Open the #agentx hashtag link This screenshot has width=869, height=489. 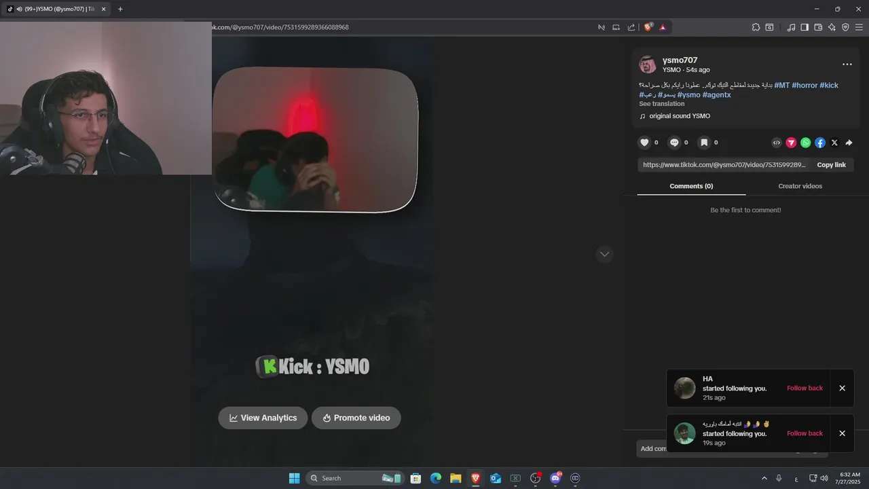(716, 95)
